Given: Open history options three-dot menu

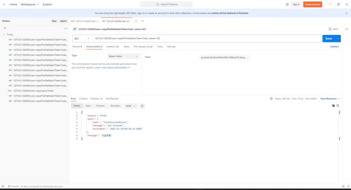Looking at the screenshot, I should pyautogui.click(x=66, y=28).
